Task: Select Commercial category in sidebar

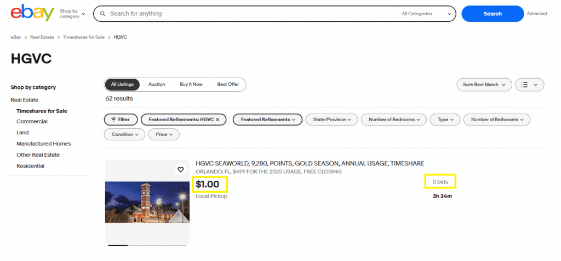Action: [32, 121]
